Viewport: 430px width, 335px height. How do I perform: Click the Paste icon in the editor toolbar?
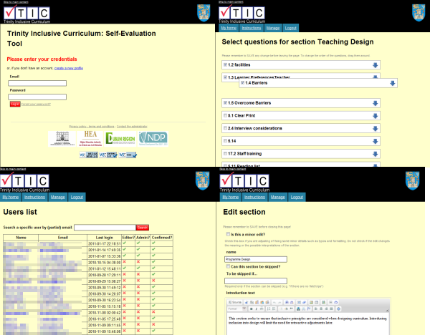tap(257, 302)
